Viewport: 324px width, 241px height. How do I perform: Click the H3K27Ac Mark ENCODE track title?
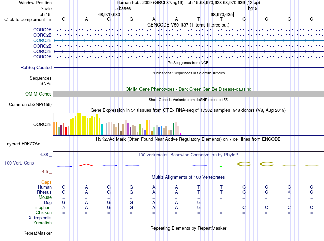tap(188, 139)
